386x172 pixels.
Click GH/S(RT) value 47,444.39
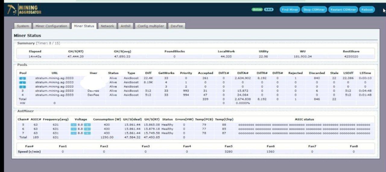(76, 57)
